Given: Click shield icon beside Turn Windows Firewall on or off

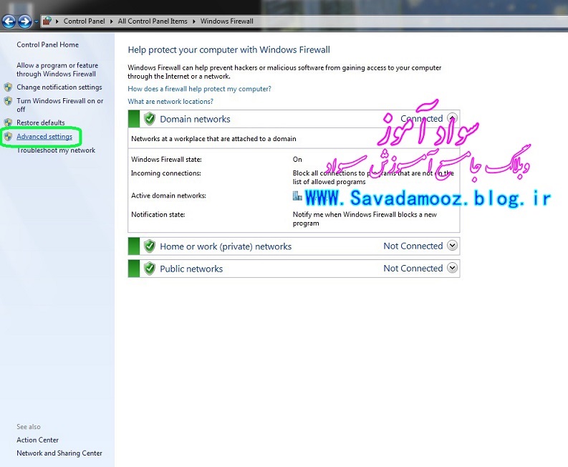Looking at the screenshot, I should click(8, 101).
